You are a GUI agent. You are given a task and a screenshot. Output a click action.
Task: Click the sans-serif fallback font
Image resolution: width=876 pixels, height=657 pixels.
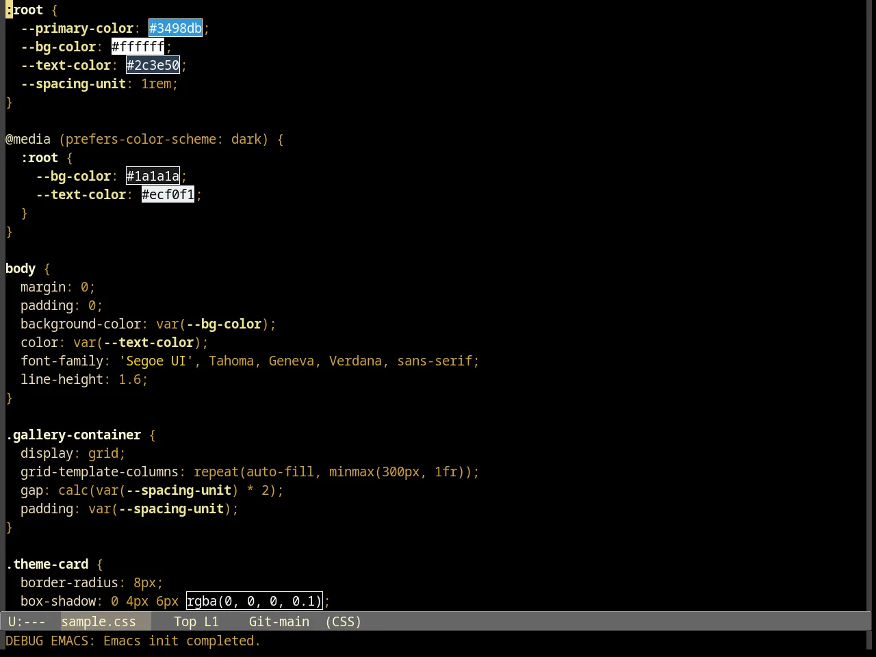(x=435, y=361)
